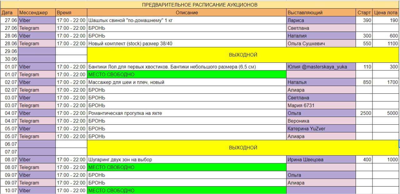400x194 pixels.
Task: Click the "БРОНЬ" cell in the 28.06 Viber row
Action: tap(187, 36)
